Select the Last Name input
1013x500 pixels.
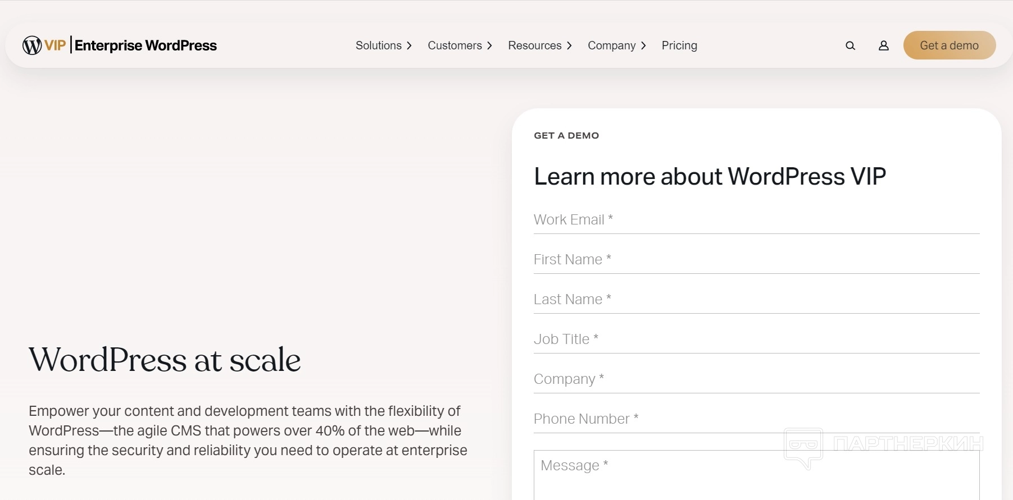tap(756, 300)
